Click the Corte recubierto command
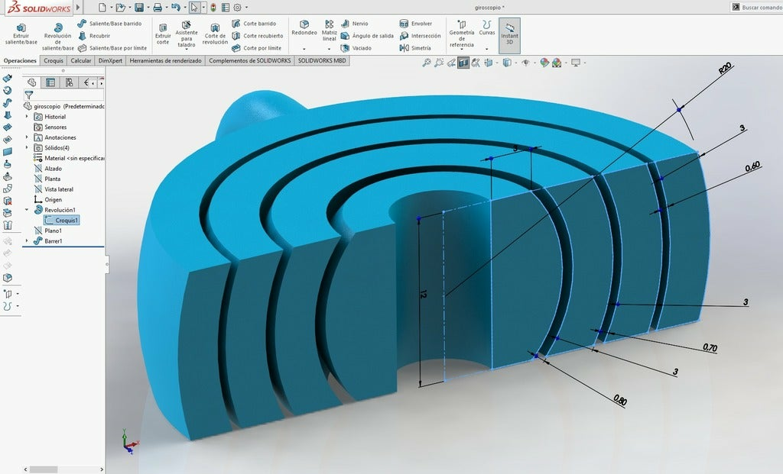783x474 pixels. pyautogui.click(x=258, y=36)
